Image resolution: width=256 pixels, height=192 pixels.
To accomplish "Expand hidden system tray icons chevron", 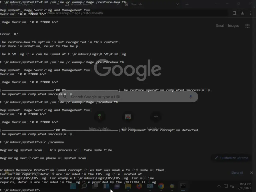I will pos(219,186).
